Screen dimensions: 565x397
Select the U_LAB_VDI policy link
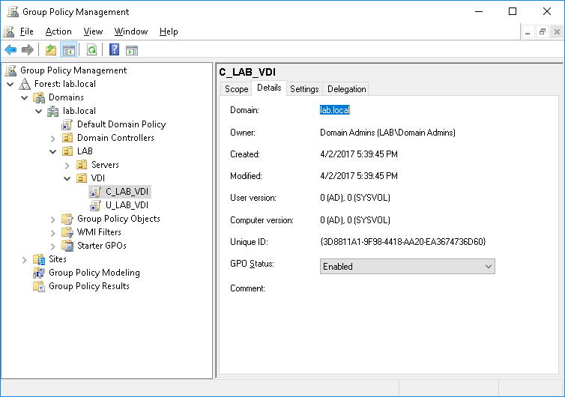click(x=127, y=205)
